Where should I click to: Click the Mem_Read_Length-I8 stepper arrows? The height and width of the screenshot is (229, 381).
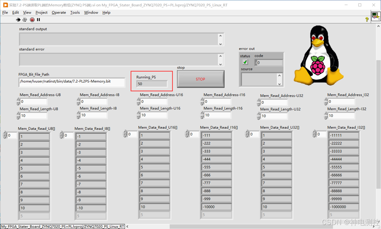(78, 115)
